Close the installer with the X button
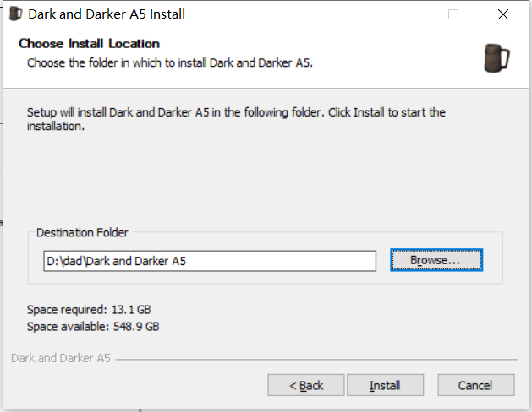 click(x=503, y=14)
